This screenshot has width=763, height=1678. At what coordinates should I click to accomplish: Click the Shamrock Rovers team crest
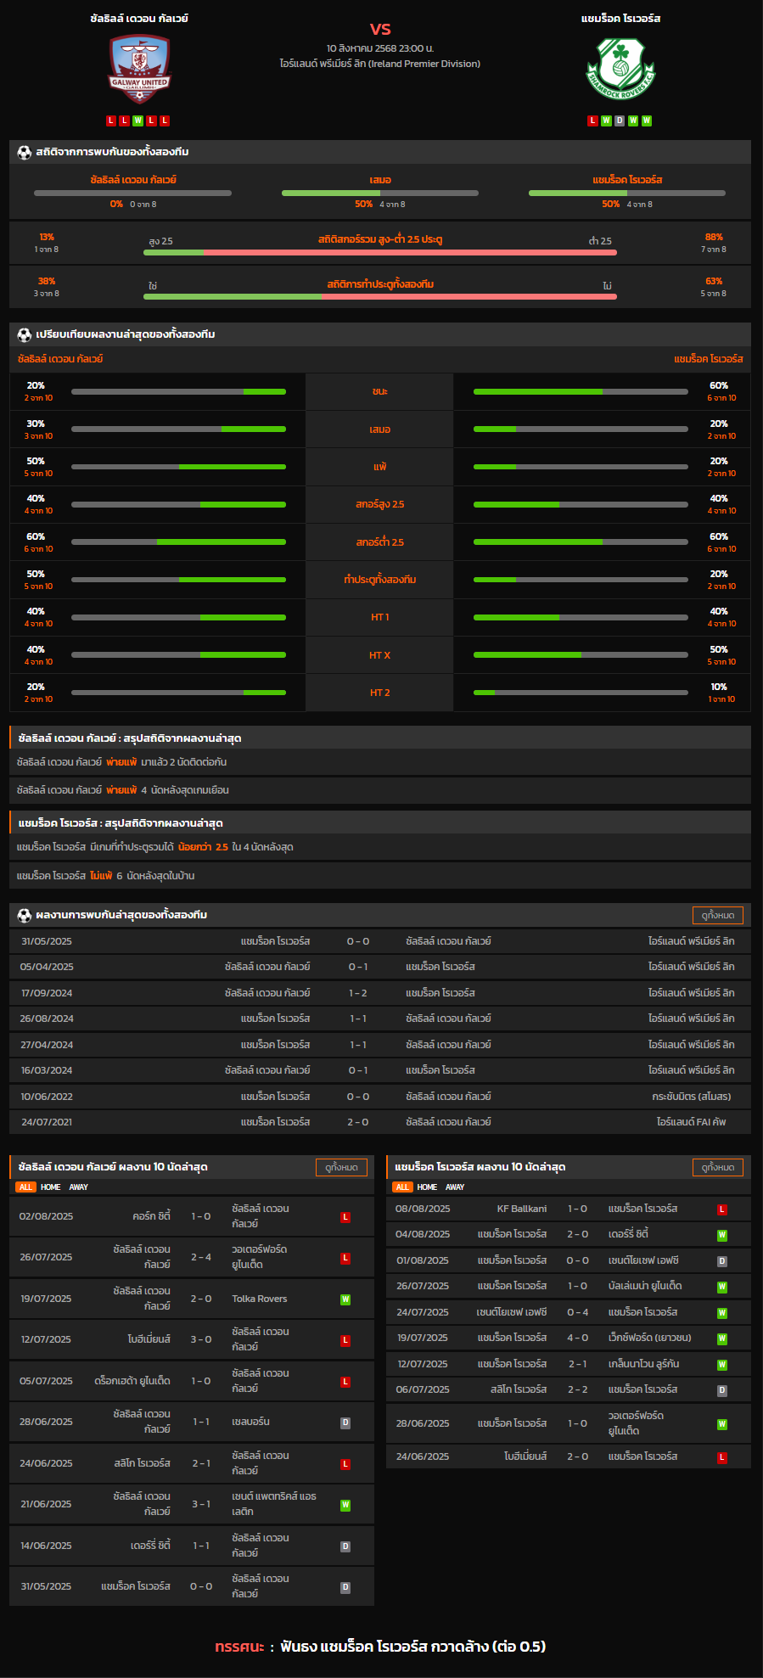pos(621,68)
